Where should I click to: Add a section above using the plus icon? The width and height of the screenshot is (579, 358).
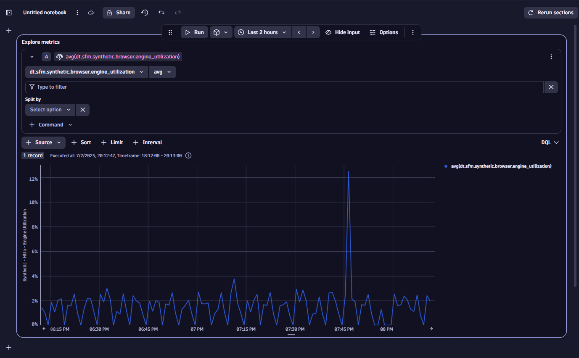pyautogui.click(x=9, y=31)
